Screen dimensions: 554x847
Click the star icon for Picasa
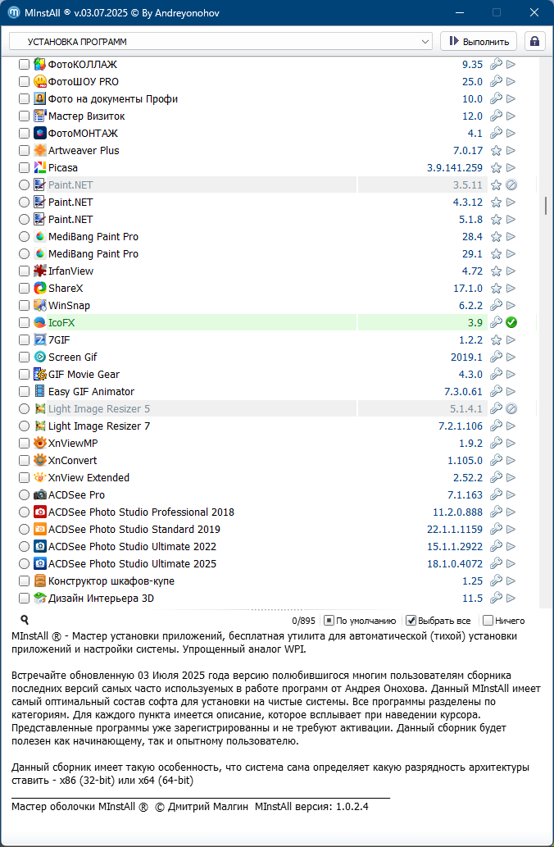click(496, 168)
